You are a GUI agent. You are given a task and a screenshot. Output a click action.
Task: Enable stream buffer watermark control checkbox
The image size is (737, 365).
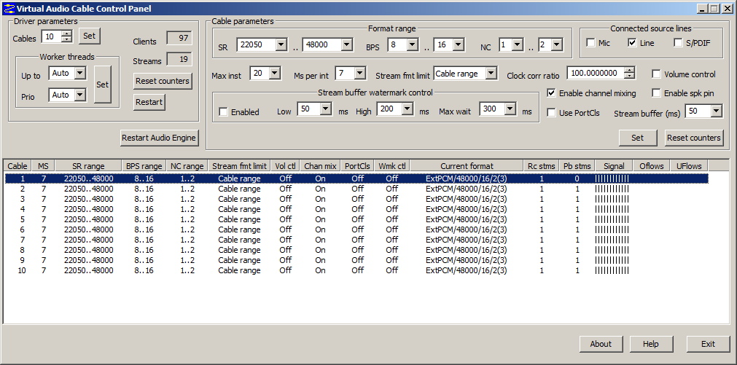tap(223, 111)
